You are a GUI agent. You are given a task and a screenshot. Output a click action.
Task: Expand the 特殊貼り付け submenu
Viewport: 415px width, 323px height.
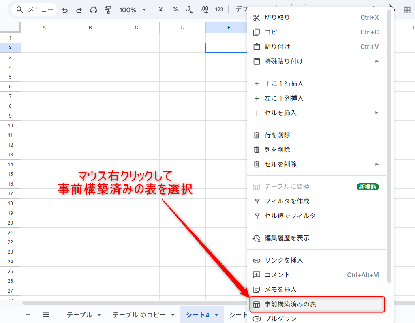pyautogui.click(x=377, y=61)
